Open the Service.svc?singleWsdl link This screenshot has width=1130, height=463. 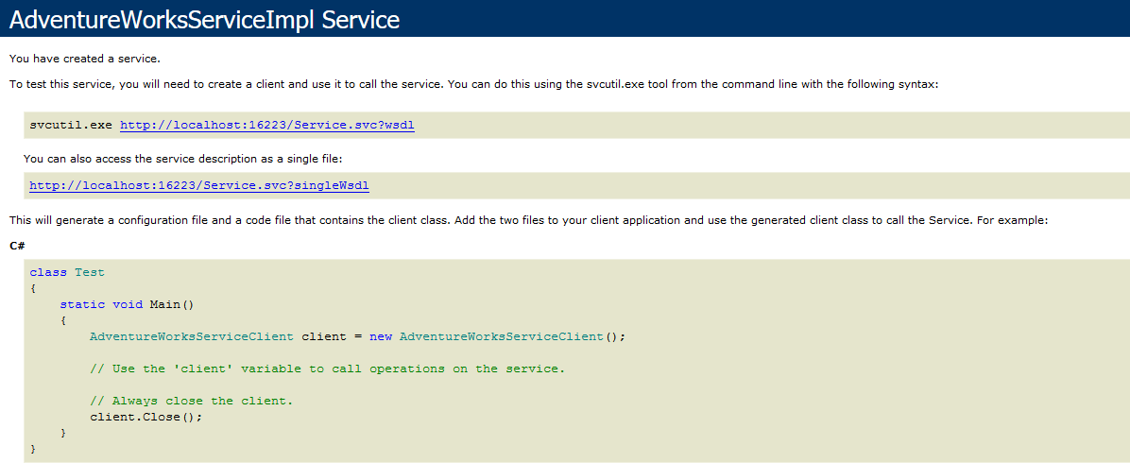click(x=198, y=185)
